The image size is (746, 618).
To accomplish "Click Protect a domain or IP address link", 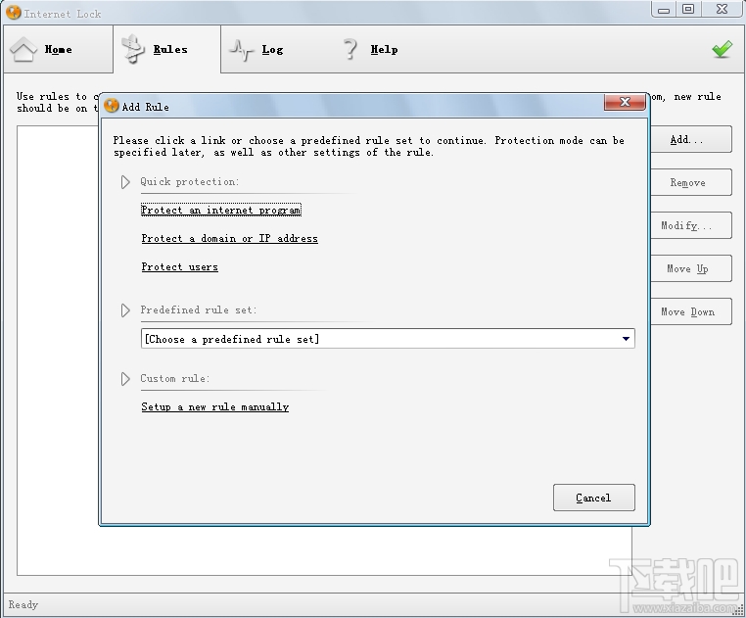I will tap(229, 239).
